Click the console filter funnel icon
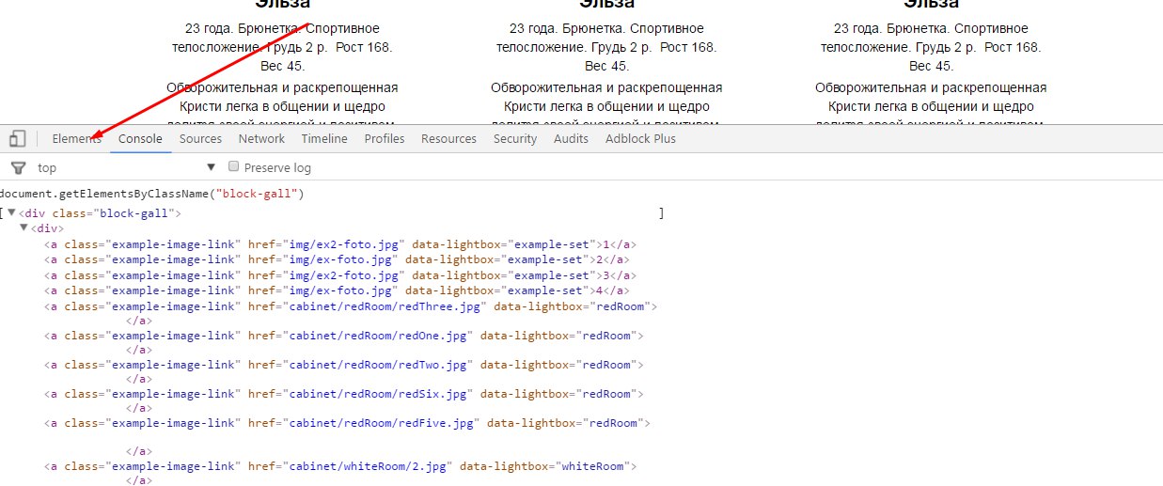 tap(18, 167)
